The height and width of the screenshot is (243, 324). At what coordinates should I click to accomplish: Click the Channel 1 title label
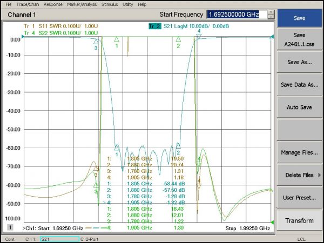pos(22,15)
